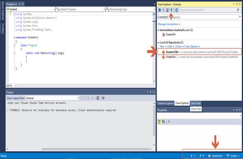Click the pending changes pencil in status bar
Image resolution: width=243 pixels, height=159 pixels.
click(202, 156)
